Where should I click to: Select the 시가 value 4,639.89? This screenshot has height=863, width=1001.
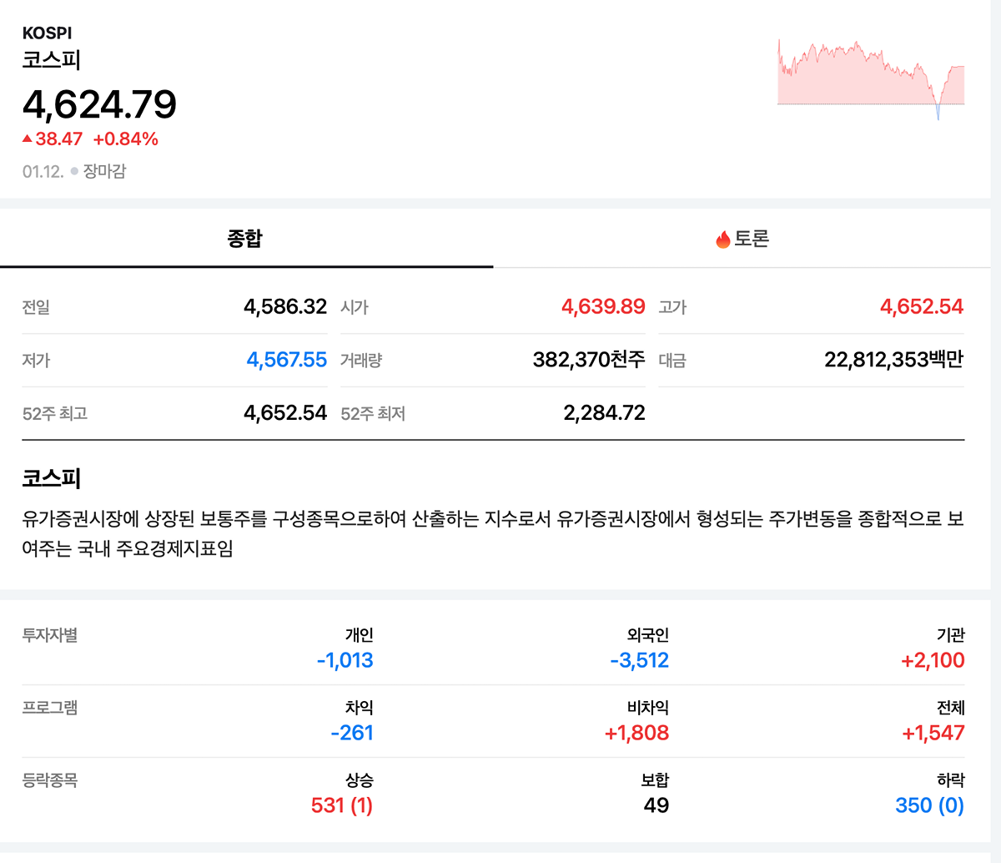pyautogui.click(x=603, y=306)
